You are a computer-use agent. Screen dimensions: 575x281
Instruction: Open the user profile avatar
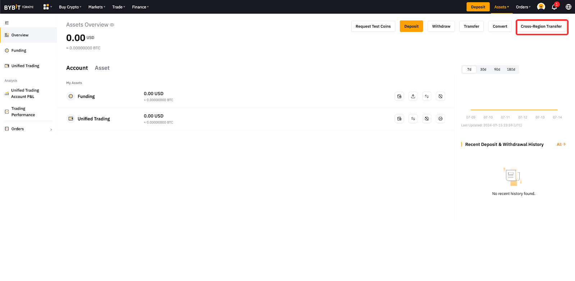[541, 7]
